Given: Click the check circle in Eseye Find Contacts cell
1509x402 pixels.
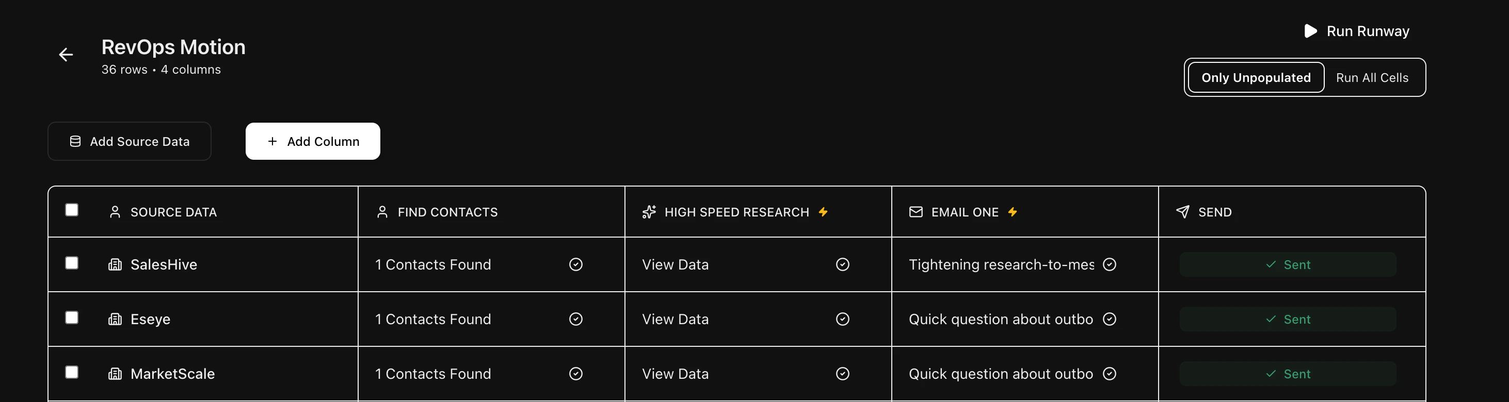Looking at the screenshot, I should pyautogui.click(x=575, y=319).
